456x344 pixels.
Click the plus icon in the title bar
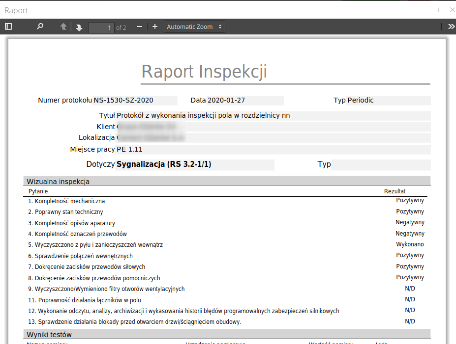click(x=438, y=10)
